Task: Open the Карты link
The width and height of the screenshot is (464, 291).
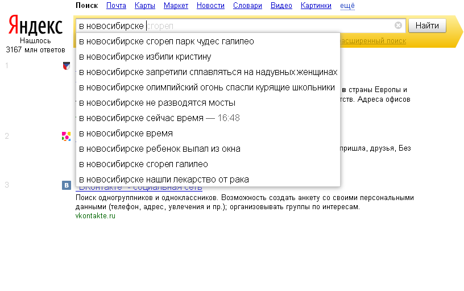Action: [x=145, y=6]
